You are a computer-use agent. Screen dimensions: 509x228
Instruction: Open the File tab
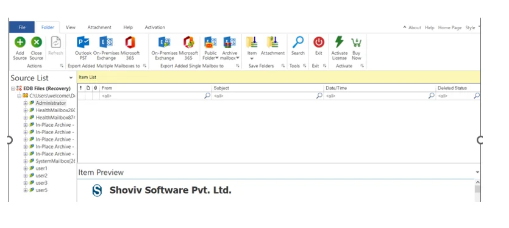tap(22, 27)
